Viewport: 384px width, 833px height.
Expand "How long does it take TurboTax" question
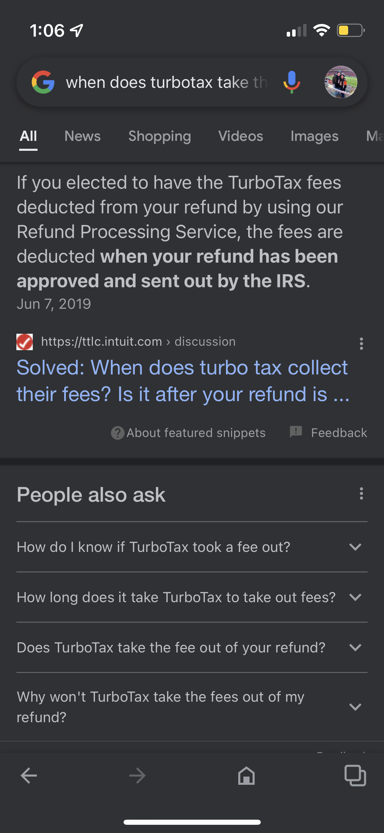(355, 597)
